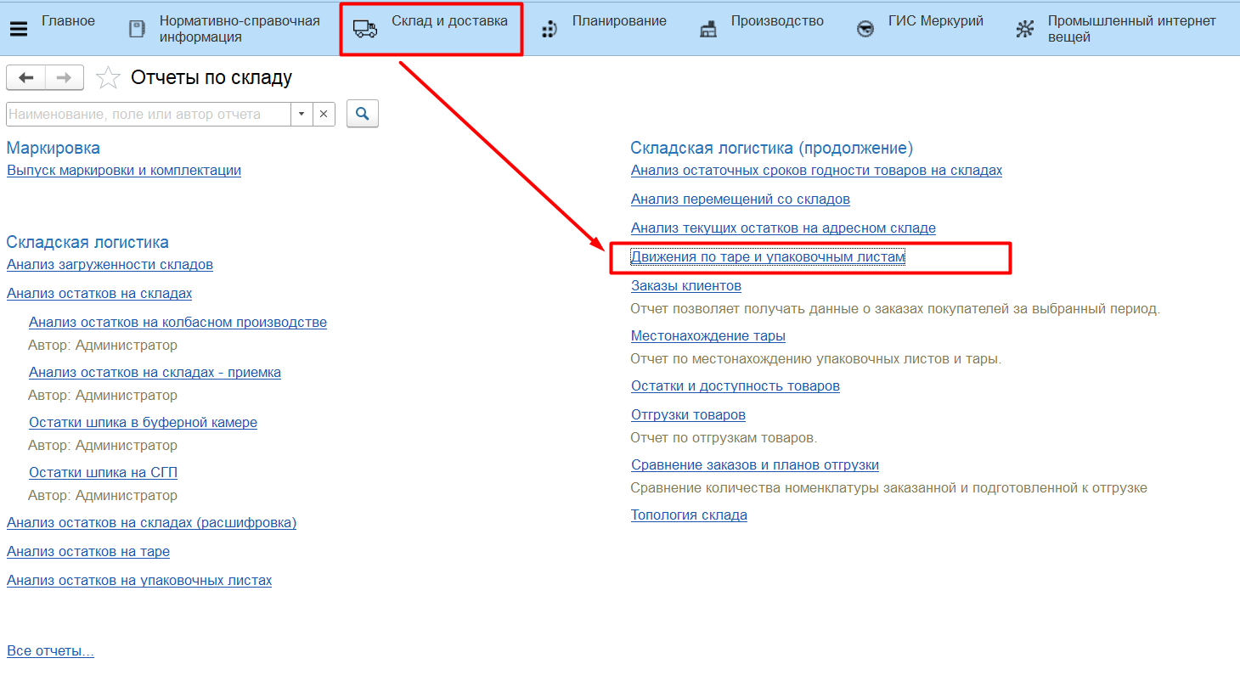Click the Все отчеты link
The height and width of the screenshot is (675, 1240).
(50, 651)
